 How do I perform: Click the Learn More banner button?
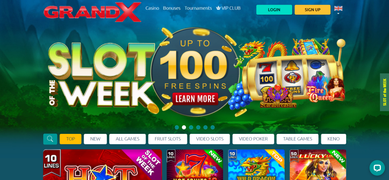(195, 99)
